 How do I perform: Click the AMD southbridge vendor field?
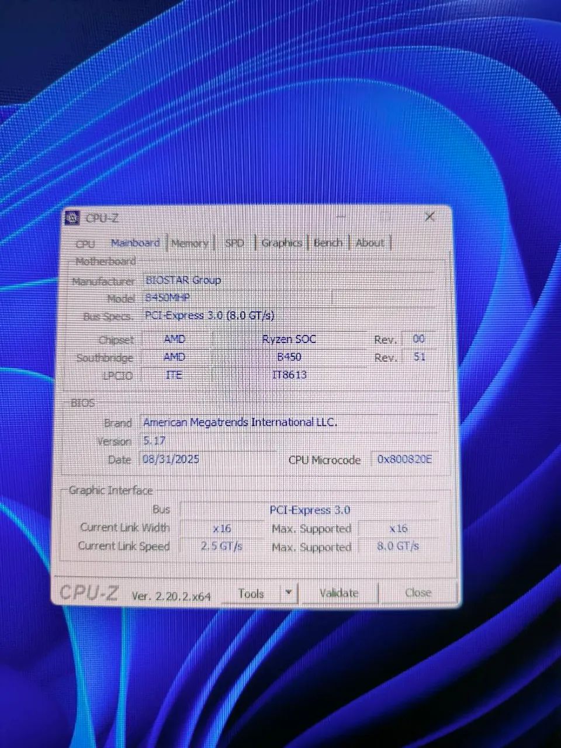coord(174,357)
